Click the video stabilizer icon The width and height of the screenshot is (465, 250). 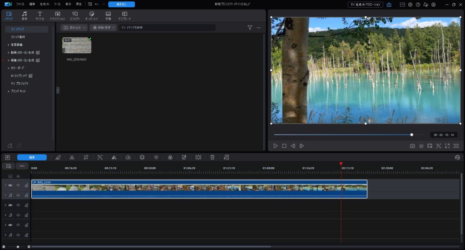142,157
